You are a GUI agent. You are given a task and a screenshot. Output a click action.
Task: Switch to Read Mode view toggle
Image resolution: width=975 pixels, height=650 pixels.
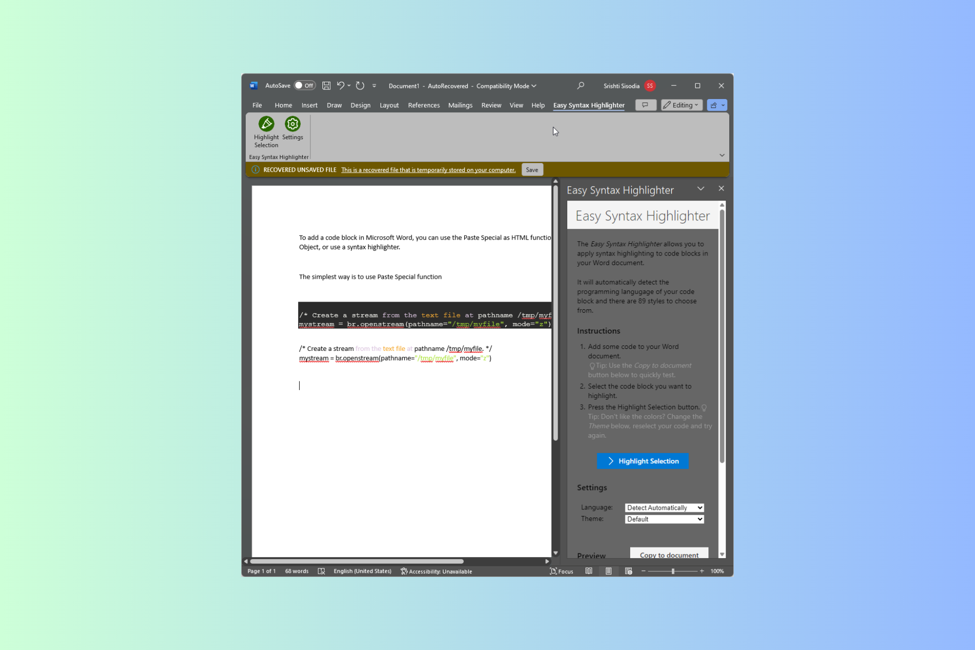click(x=589, y=571)
